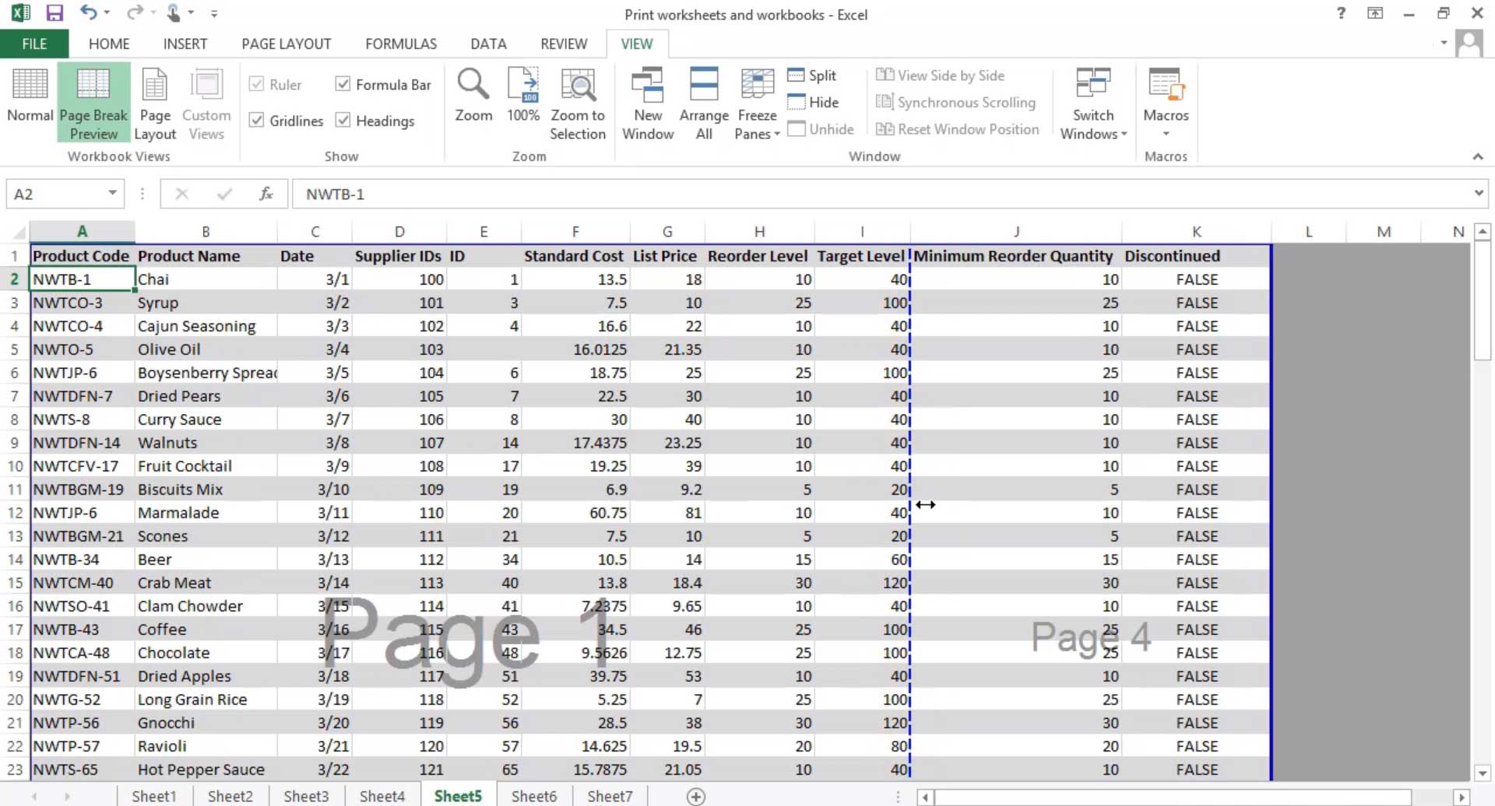Screen dimensions: 1495x806
Task: Click Select All corner triangle
Action: tap(17, 232)
